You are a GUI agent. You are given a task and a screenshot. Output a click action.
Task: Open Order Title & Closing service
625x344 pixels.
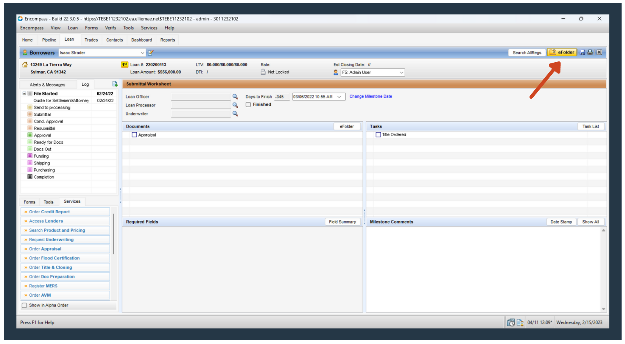click(x=65, y=268)
